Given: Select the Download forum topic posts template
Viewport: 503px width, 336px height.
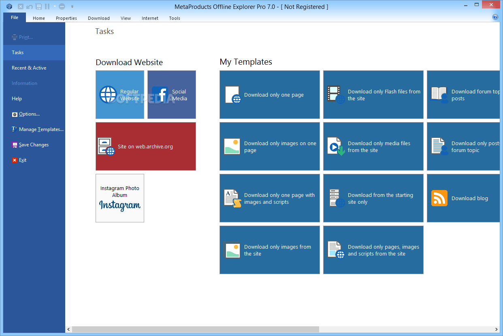Looking at the screenshot, I should [x=463, y=95].
